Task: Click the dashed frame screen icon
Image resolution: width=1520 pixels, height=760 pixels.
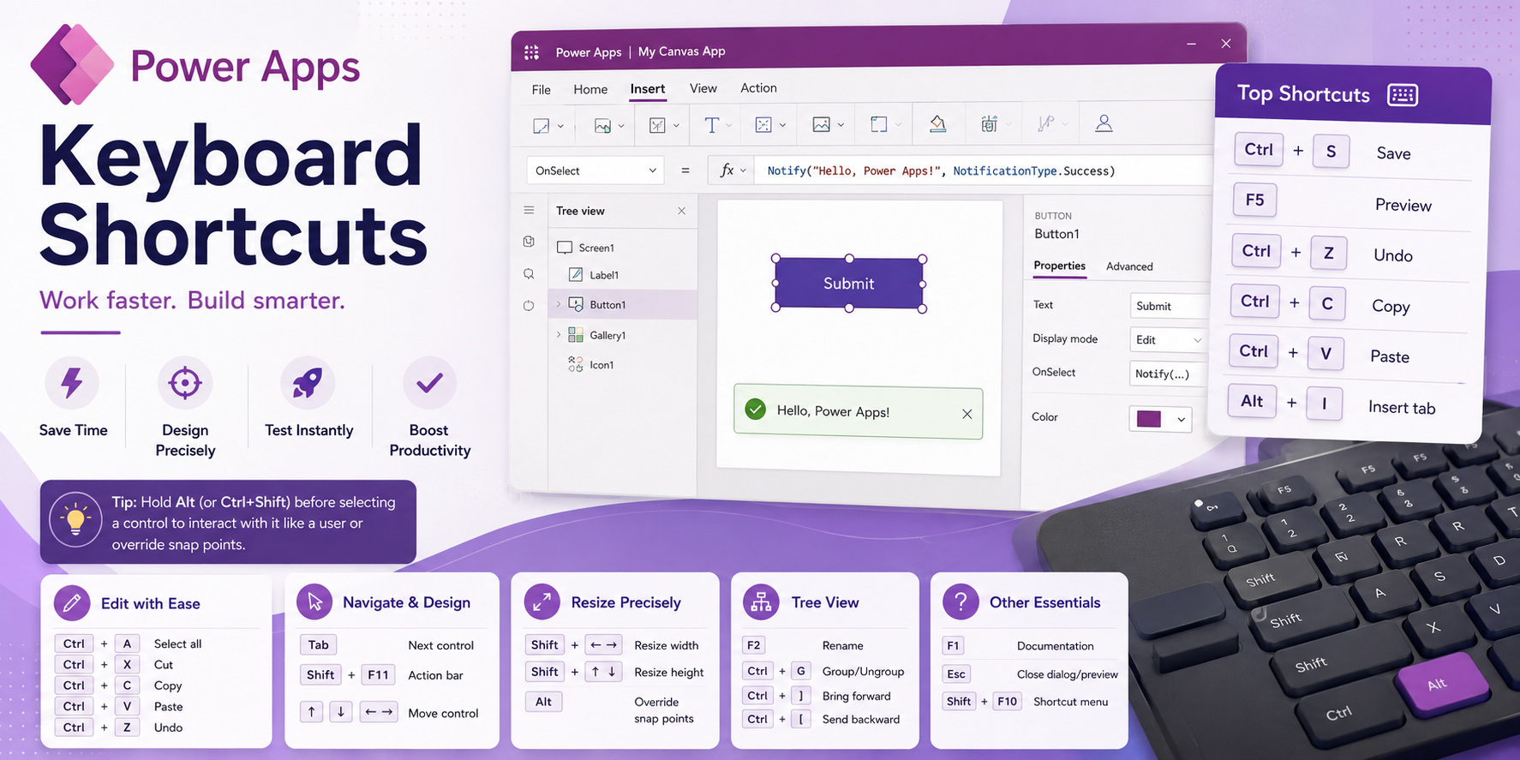Action: (x=878, y=125)
